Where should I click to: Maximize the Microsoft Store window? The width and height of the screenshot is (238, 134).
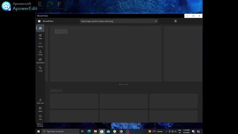193,16
